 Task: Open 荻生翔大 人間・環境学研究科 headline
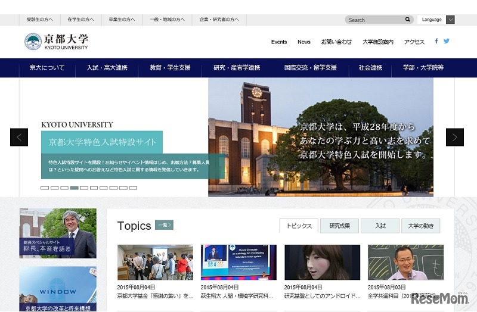pos(237,296)
